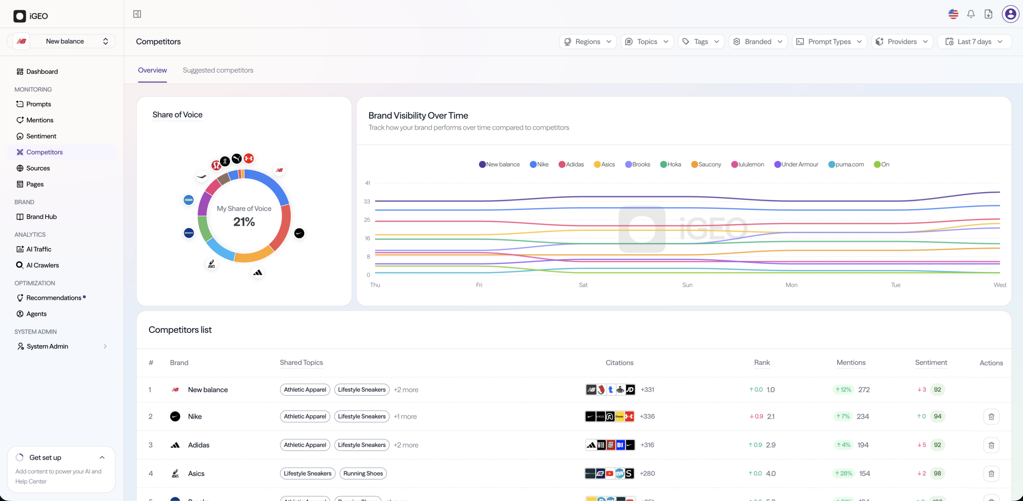Open the US flag language selector

pyautogui.click(x=953, y=14)
